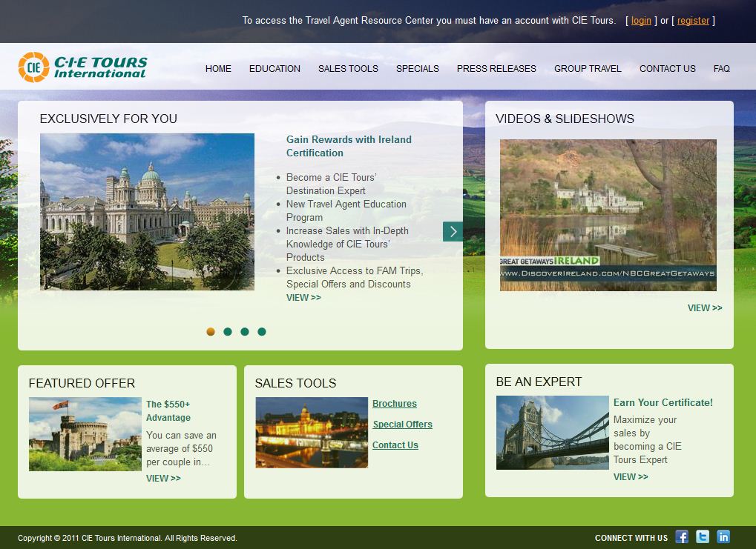
Task: Open The $550+ Advantage offer title
Action: (x=168, y=410)
